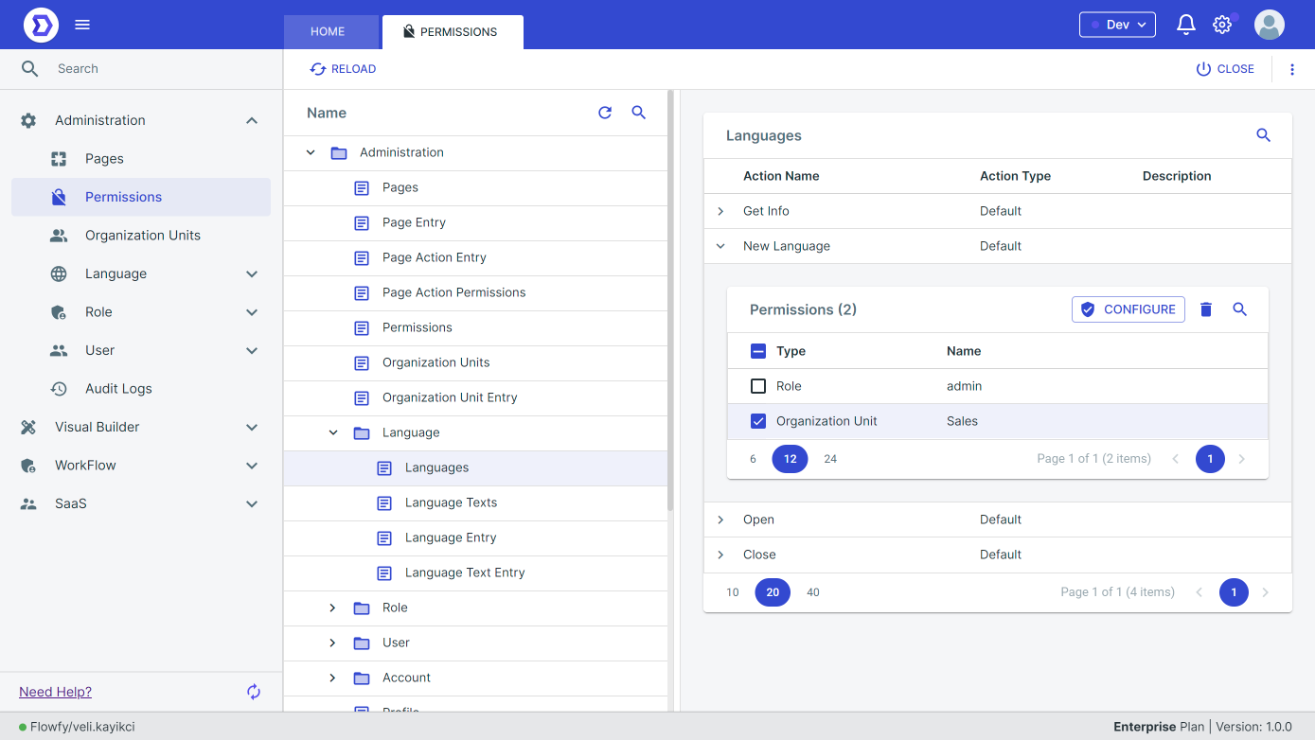Open the Need Help? link
1315x740 pixels.
[x=55, y=692]
